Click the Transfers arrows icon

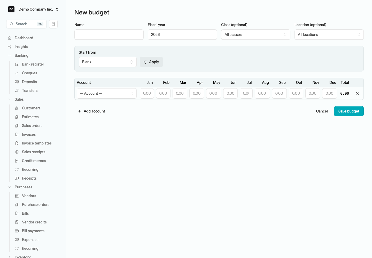[x=17, y=91]
